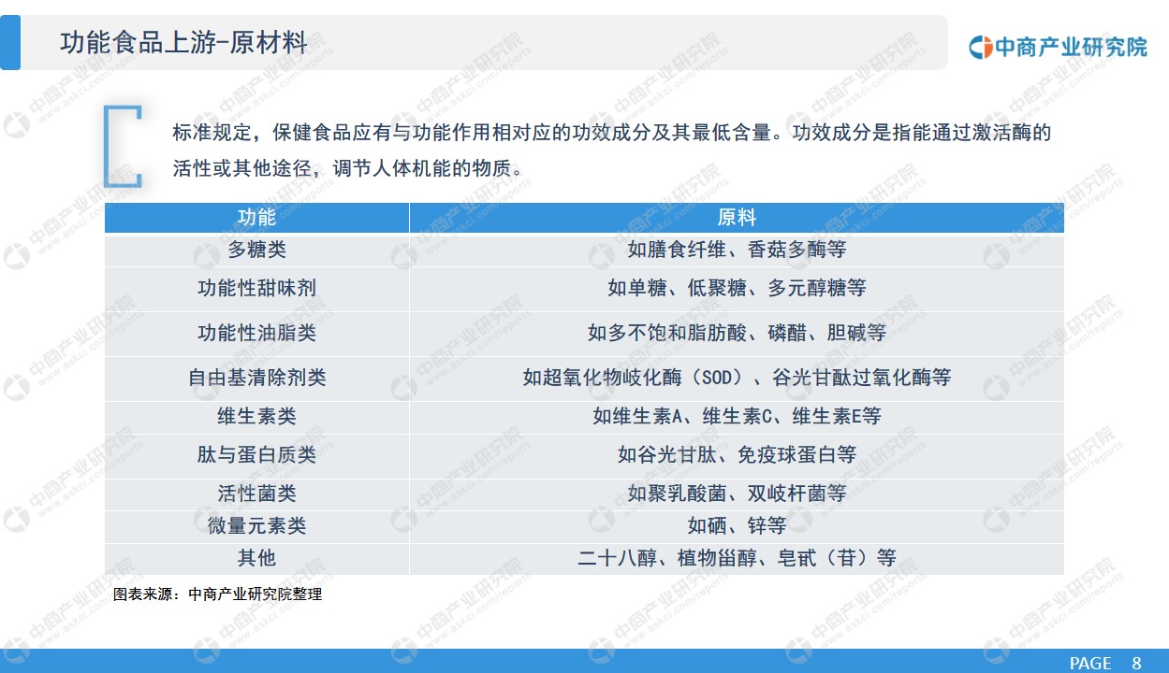Viewport: 1169px width, 673px height.
Task: Select the 原料 column header
Action: [737, 218]
